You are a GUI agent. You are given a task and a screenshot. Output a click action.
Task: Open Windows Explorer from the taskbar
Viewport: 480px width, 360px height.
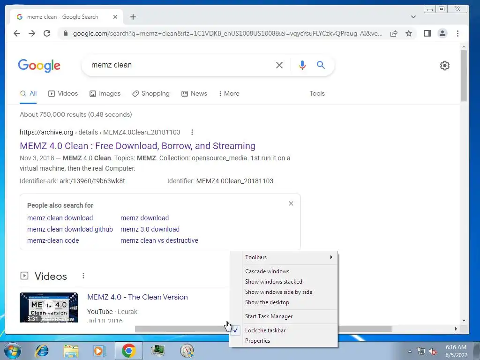point(71,351)
